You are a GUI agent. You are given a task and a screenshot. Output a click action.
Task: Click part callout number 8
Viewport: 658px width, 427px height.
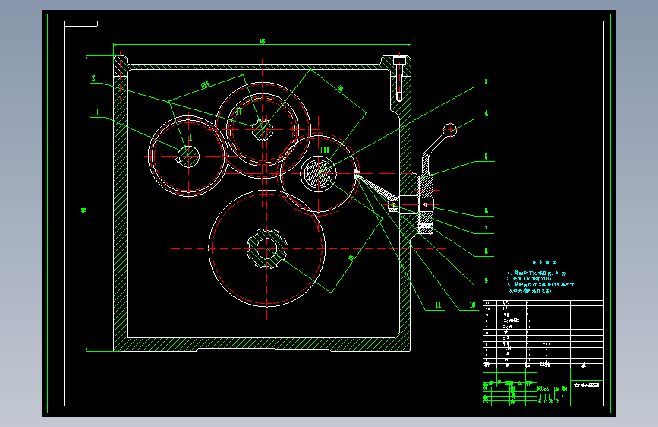coord(486,251)
